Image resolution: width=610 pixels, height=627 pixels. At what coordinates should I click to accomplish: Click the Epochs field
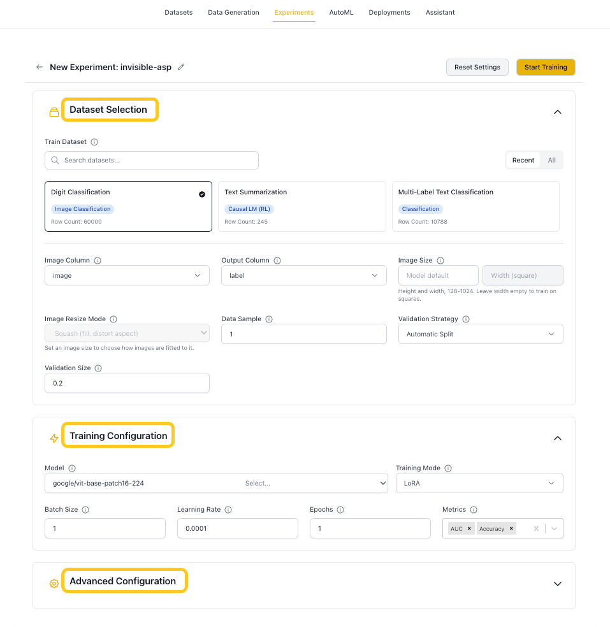(x=370, y=528)
